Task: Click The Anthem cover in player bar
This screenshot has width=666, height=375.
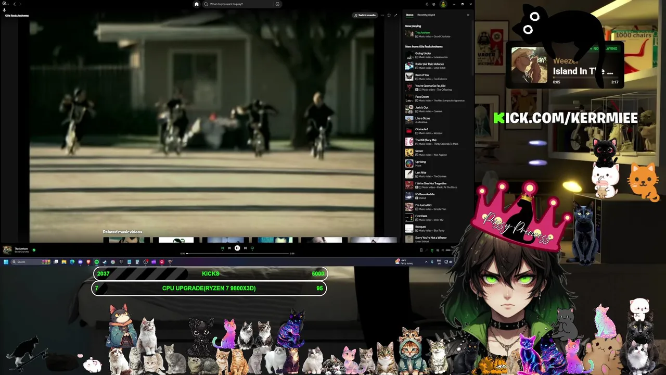Action: (x=7, y=250)
